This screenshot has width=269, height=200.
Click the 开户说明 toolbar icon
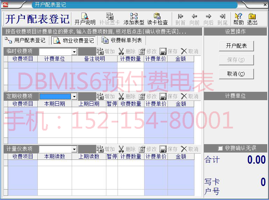pos(85,19)
